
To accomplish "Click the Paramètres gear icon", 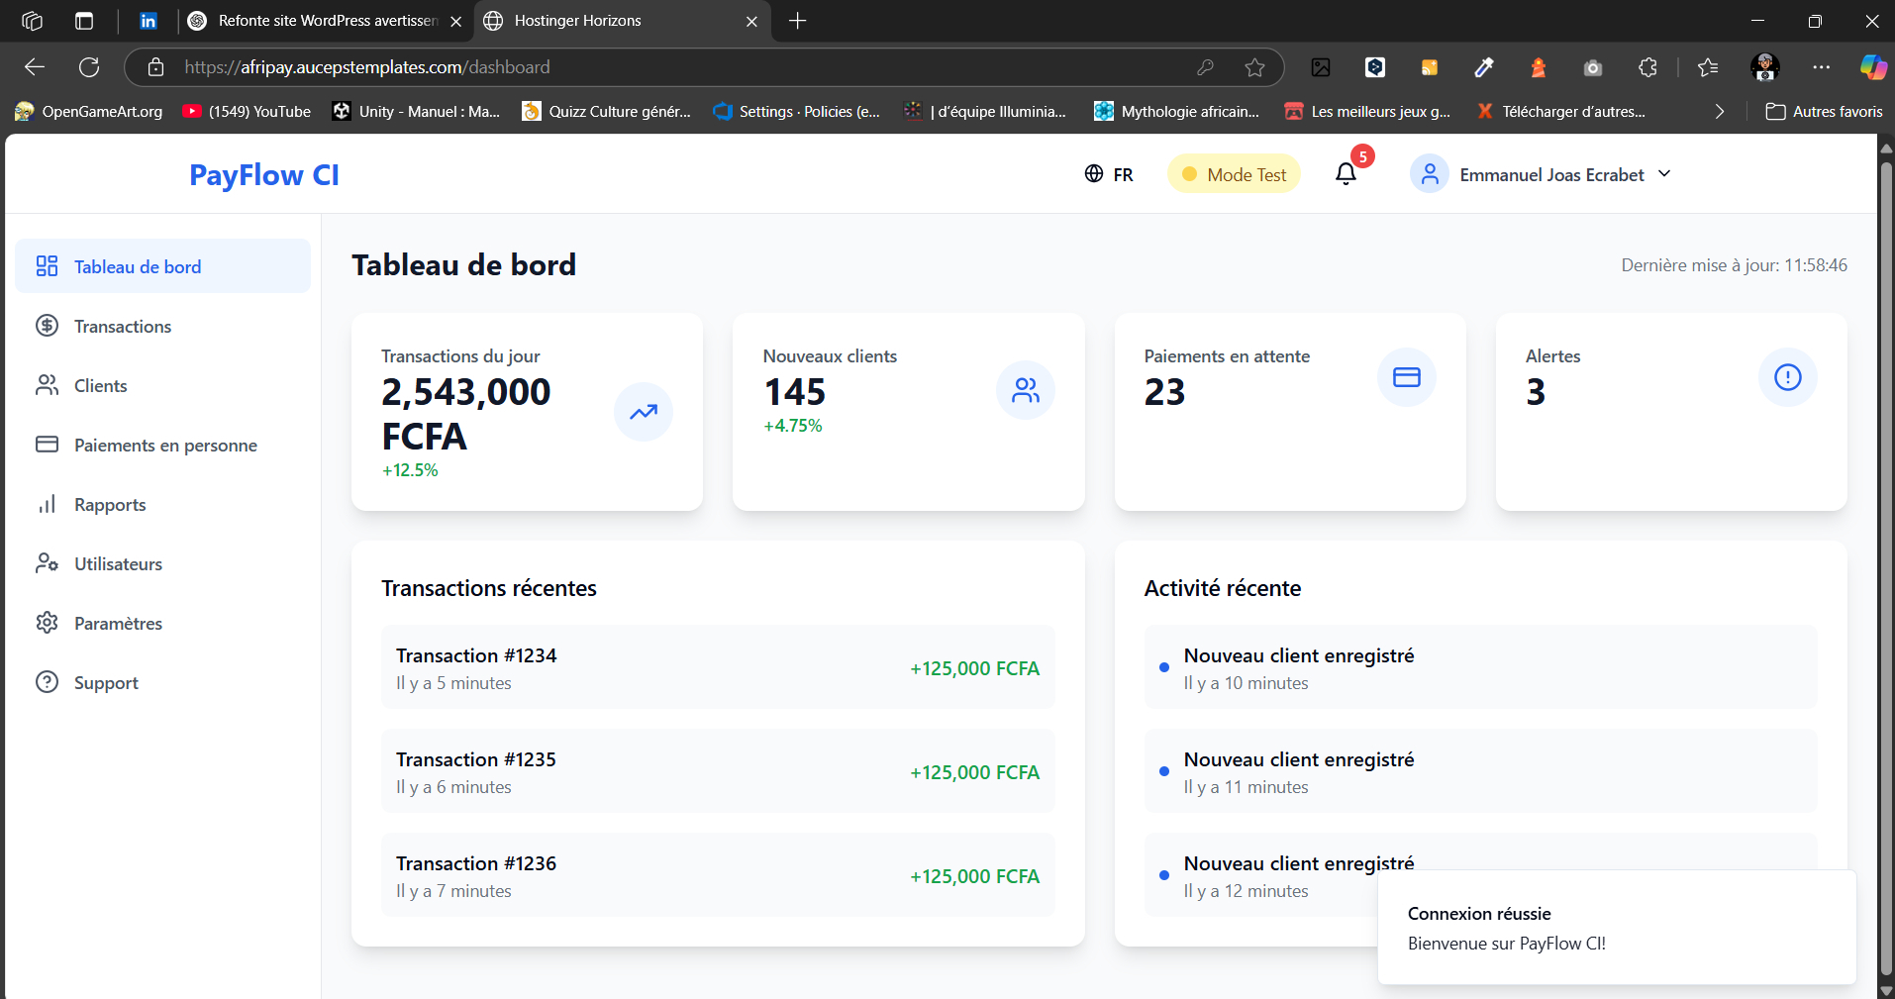I will point(47,623).
